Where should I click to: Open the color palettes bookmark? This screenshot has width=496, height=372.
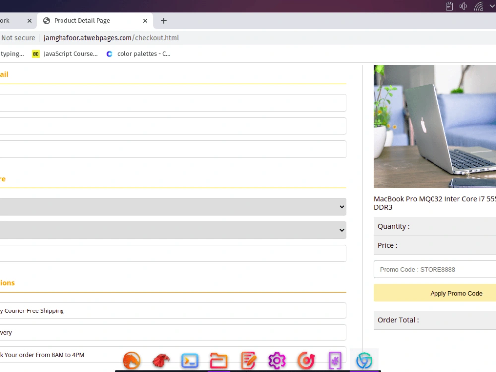pyautogui.click(x=138, y=54)
